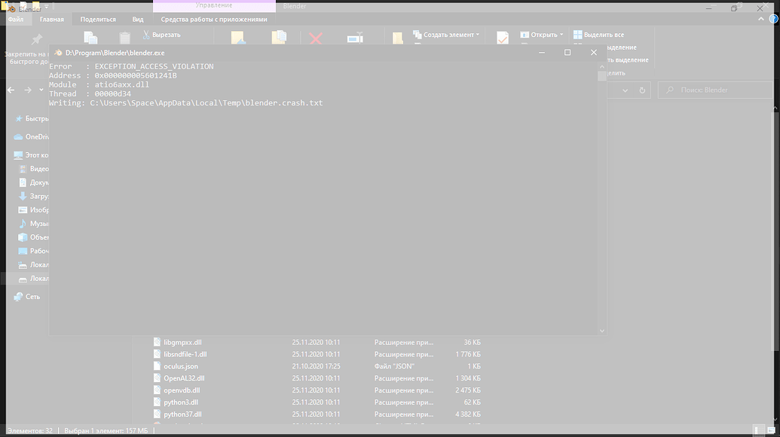The image size is (780, 437).
Task: Open recent locations dropdown arrow
Action: [x=41, y=90]
